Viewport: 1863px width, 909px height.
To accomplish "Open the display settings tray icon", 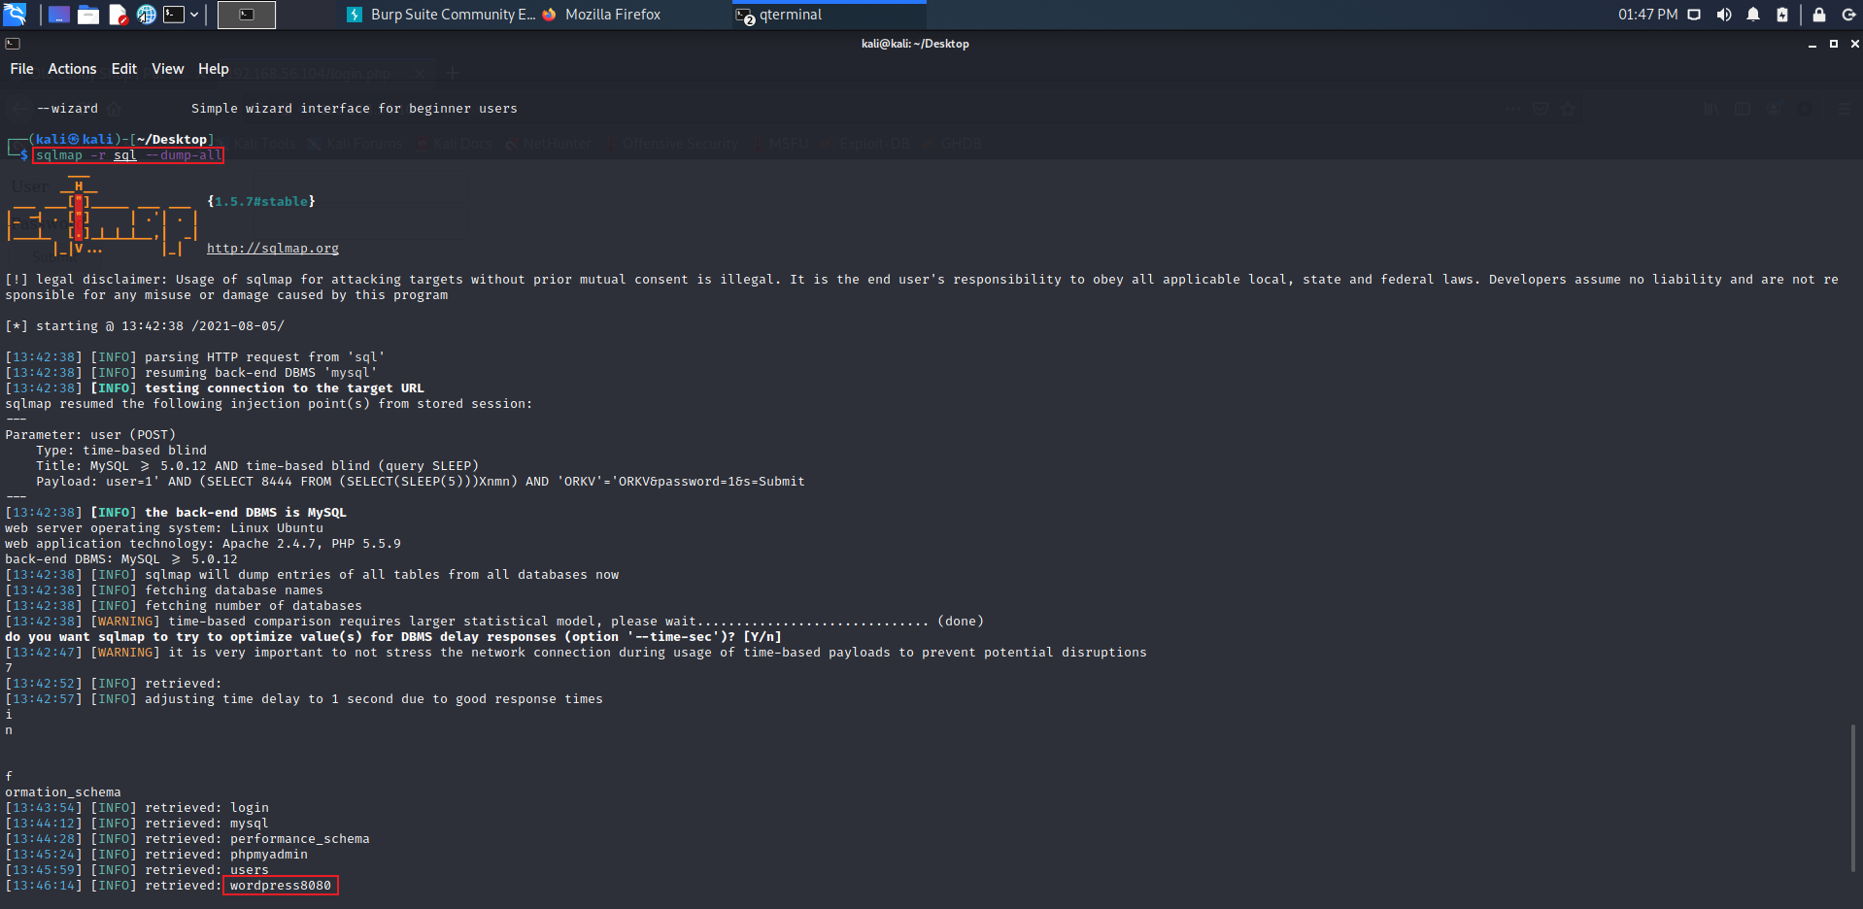I will (x=1694, y=15).
